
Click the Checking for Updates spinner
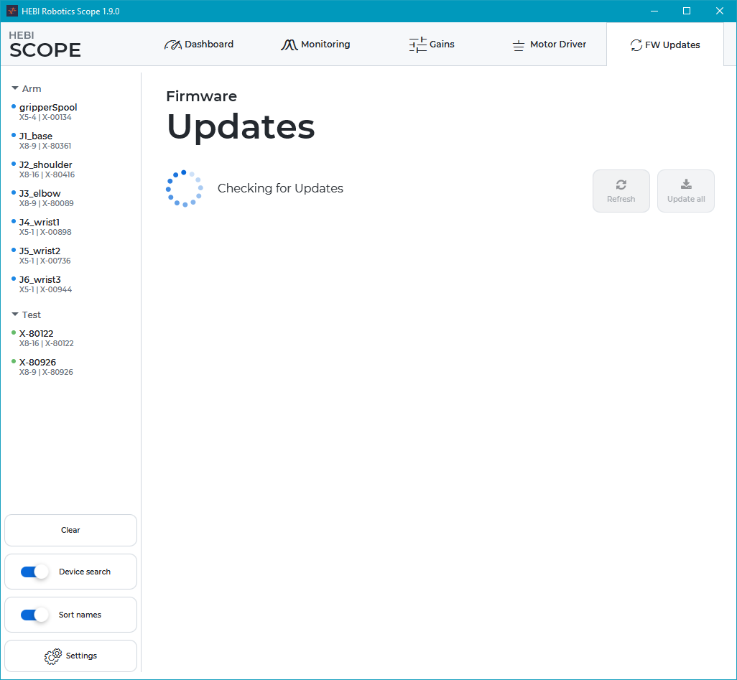[185, 188]
